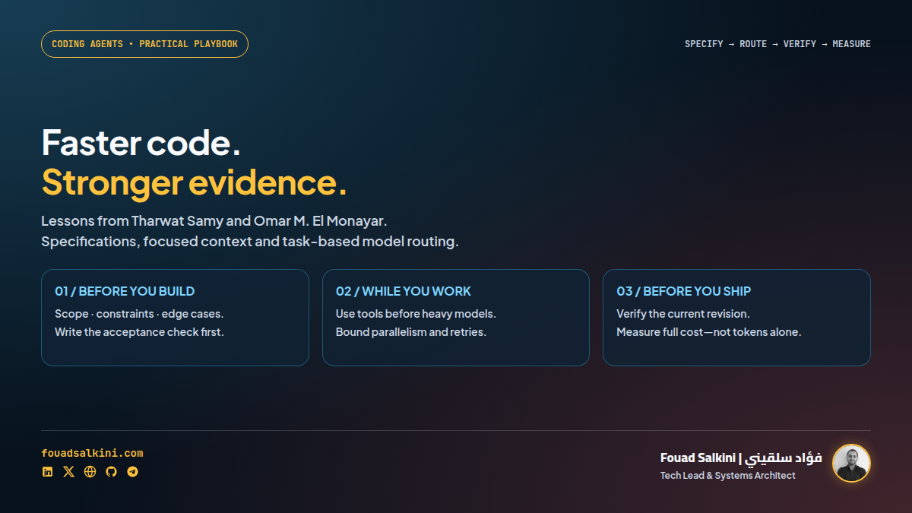This screenshot has height=513, width=912.
Task: Select the "Specify → Route → Verify → Measure" text
Action: [777, 44]
